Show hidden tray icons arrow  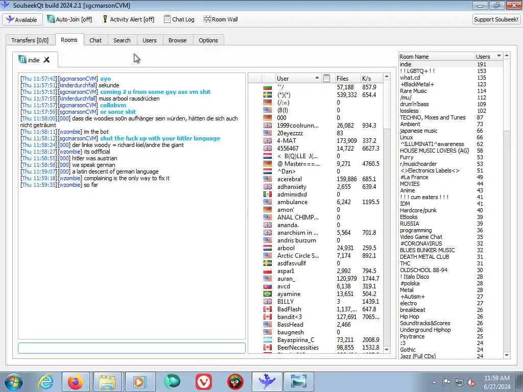coord(434,383)
